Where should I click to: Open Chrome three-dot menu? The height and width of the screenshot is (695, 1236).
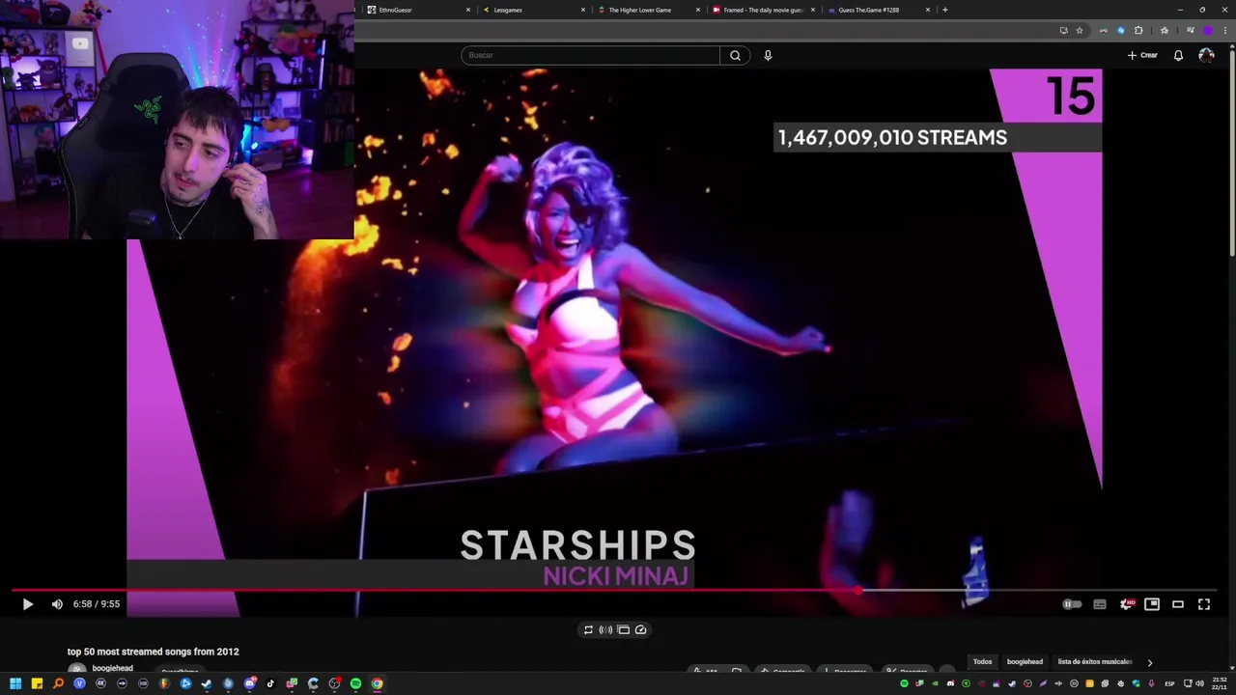pyautogui.click(x=1225, y=30)
